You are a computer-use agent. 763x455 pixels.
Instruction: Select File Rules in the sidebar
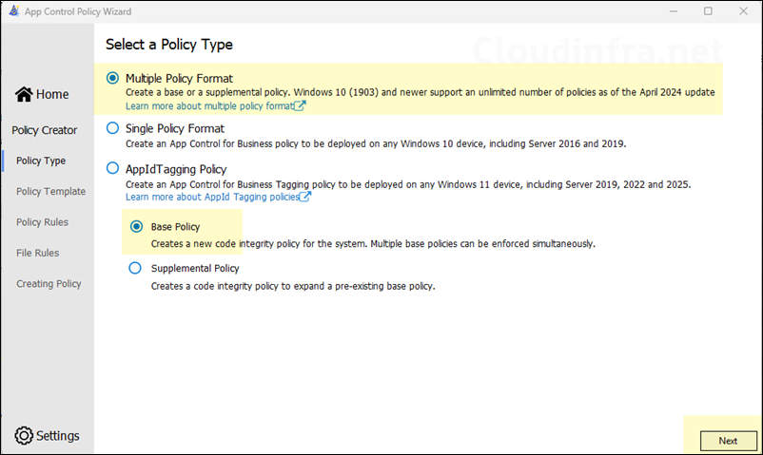point(37,253)
